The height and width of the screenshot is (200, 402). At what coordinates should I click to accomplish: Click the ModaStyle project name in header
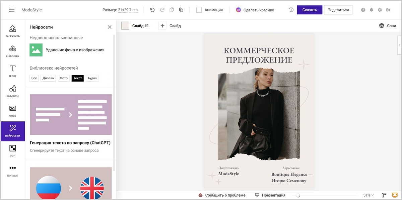[31, 10]
